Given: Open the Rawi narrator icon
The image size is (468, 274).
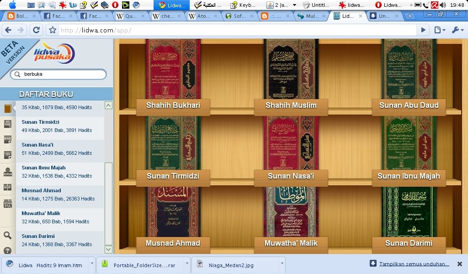Looking at the screenshot, I should pyautogui.click(x=8, y=172).
